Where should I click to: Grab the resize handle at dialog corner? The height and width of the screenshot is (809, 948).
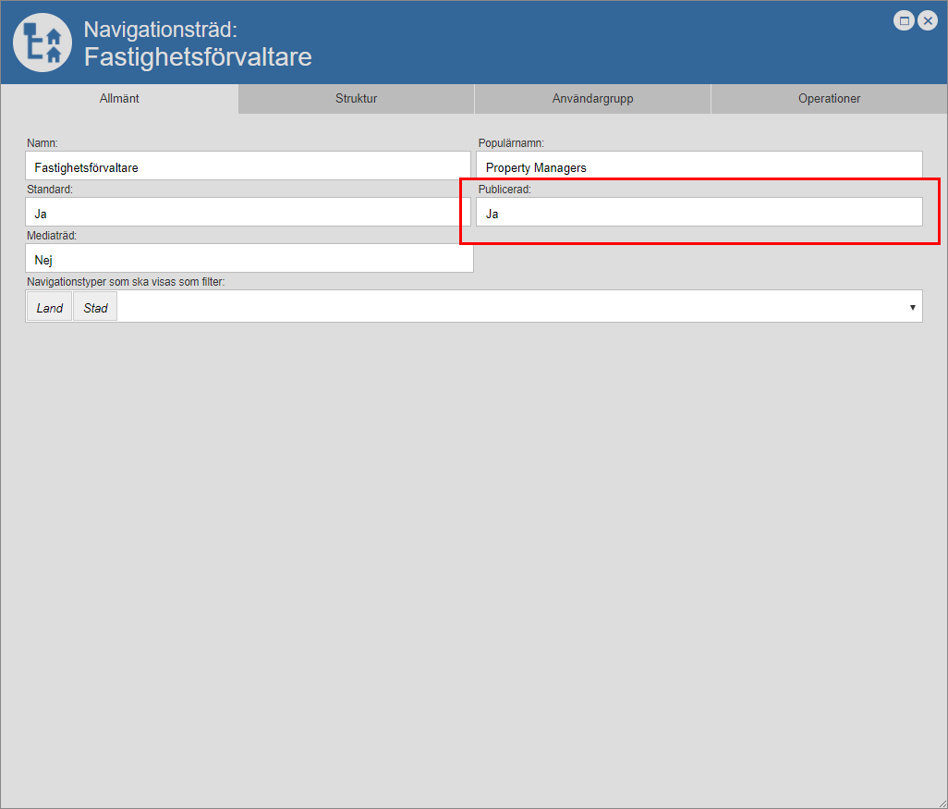[941, 802]
